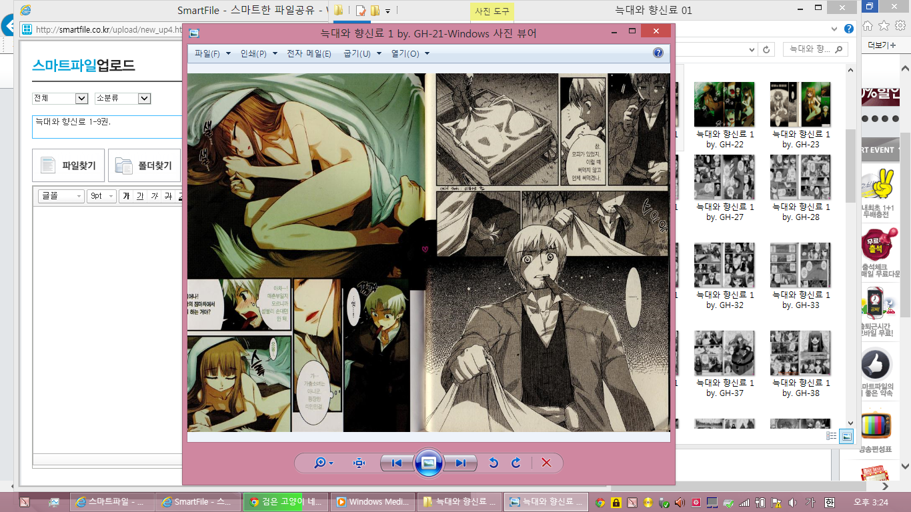This screenshot has width=911, height=512.
Task: Select thumbnail 늑대와 향신료 1 by. GH-32
Action: (x=724, y=276)
